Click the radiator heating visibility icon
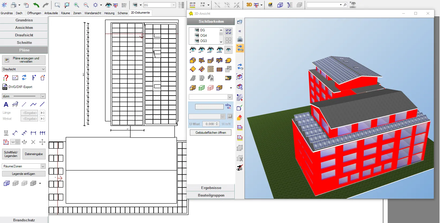The height and width of the screenshot is (223, 440). pyautogui.click(x=219, y=69)
